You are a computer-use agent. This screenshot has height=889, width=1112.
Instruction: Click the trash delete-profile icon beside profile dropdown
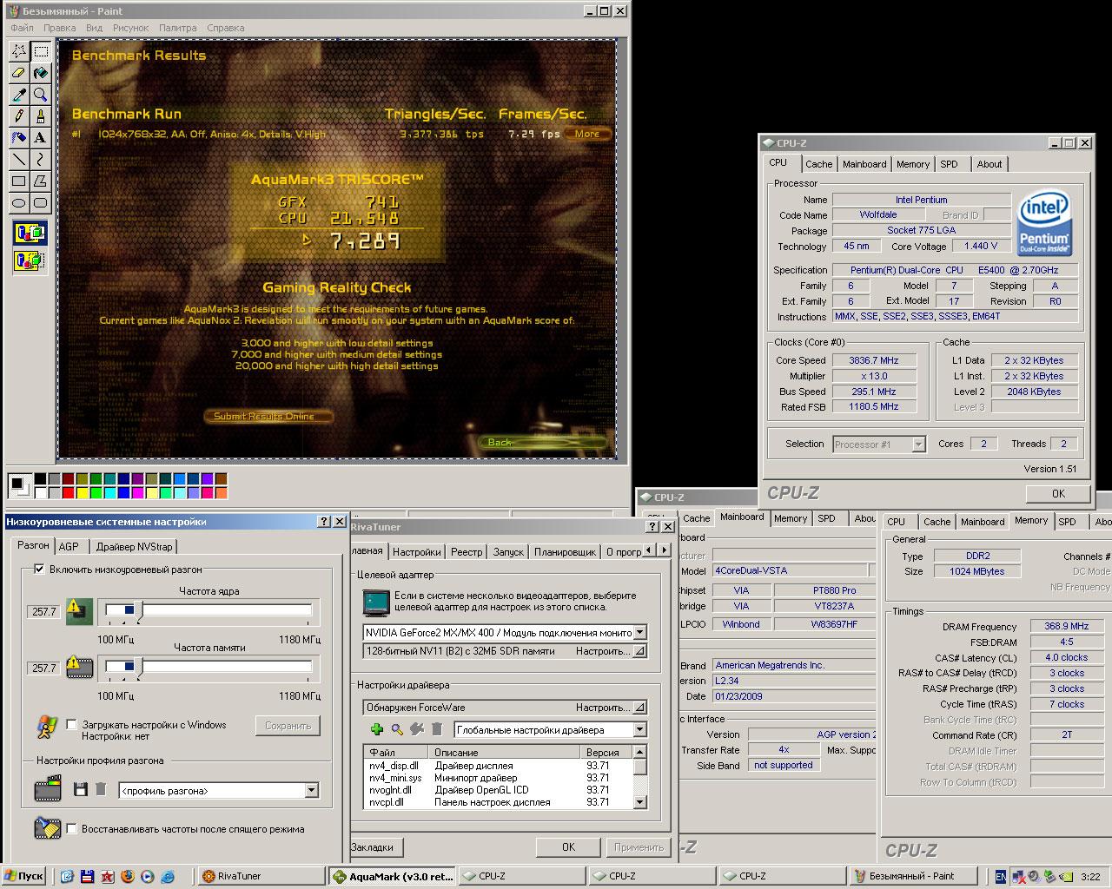[101, 789]
